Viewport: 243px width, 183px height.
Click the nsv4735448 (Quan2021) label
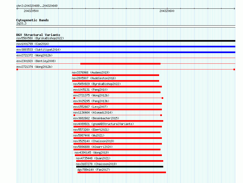[x=93, y=158]
